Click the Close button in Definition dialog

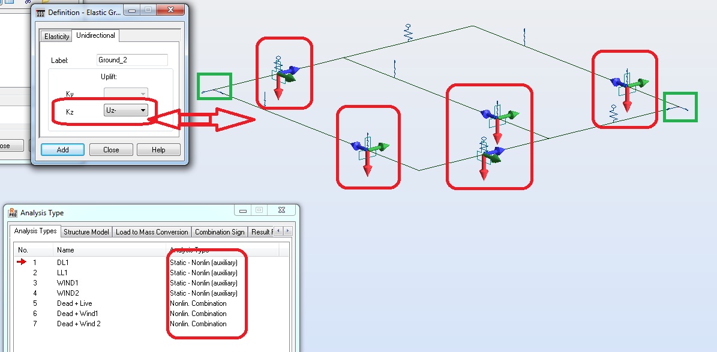111,149
